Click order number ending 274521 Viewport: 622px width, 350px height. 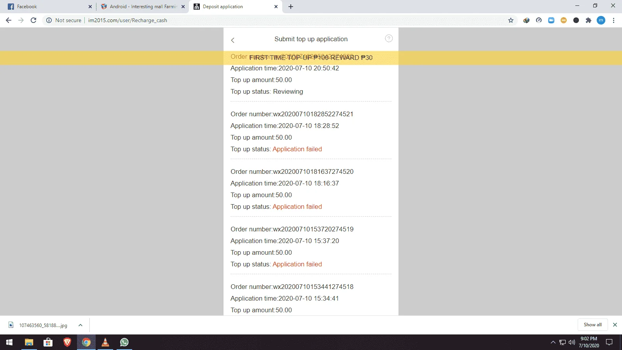292,114
